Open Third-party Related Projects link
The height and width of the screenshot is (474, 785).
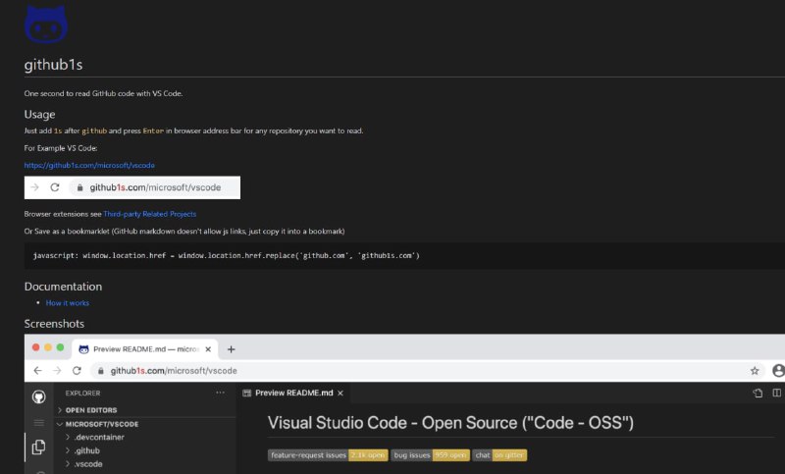click(150, 214)
